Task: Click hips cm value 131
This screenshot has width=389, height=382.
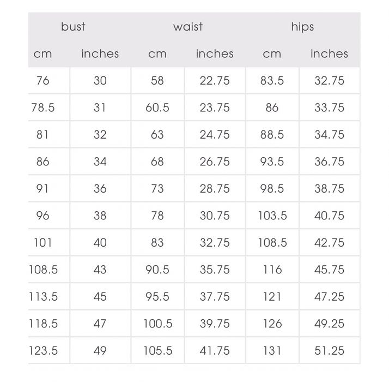Action: 272,350
